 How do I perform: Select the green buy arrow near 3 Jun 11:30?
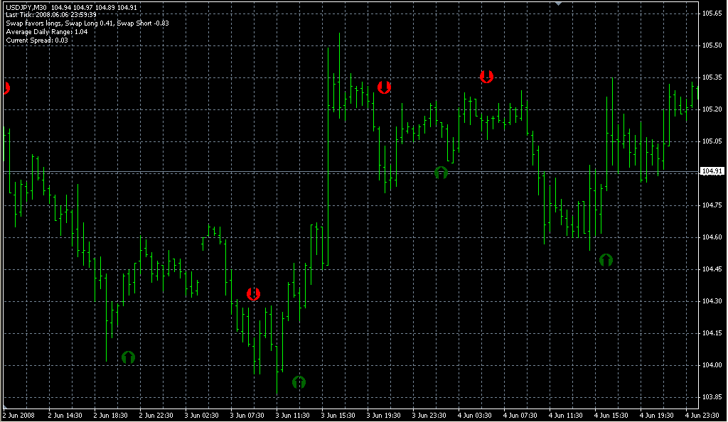[299, 382]
